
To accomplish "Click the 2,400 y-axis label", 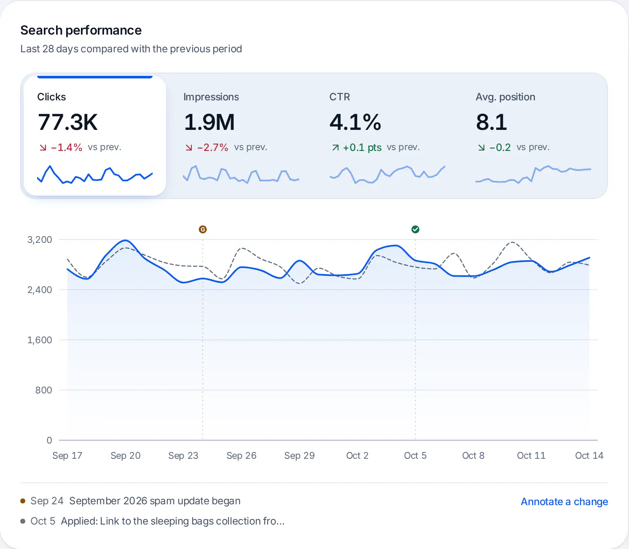I will tap(40, 290).
